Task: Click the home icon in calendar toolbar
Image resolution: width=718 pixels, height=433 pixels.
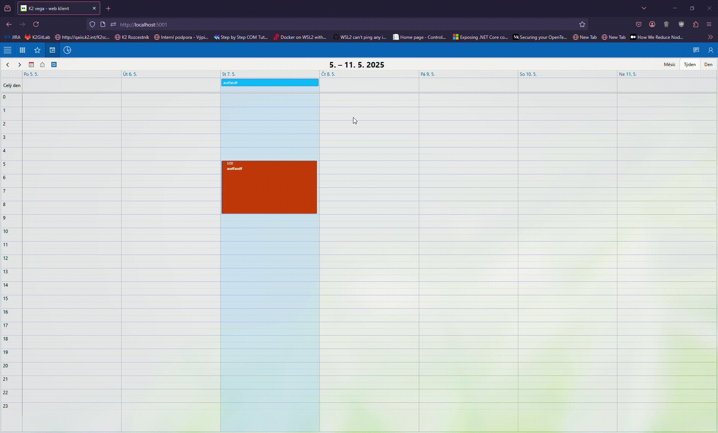Action: [x=42, y=65]
